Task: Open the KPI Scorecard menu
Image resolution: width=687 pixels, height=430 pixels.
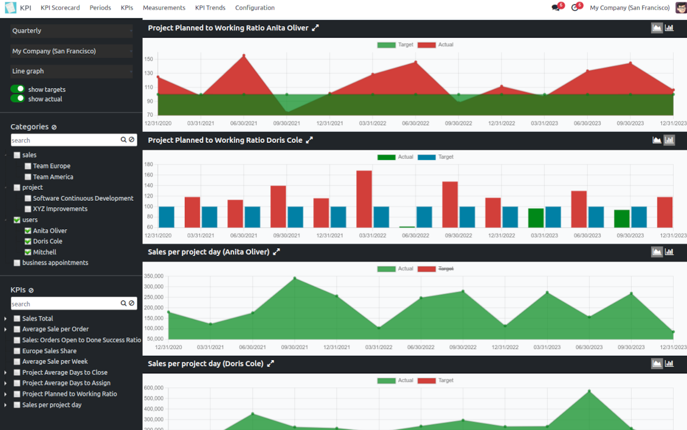Action: pyautogui.click(x=60, y=7)
